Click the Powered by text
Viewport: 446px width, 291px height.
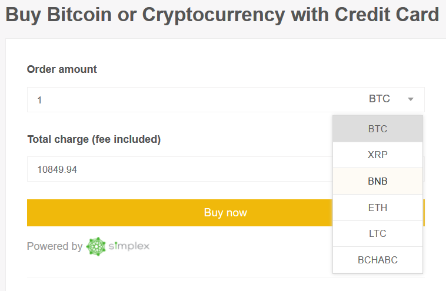(x=55, y=246)
